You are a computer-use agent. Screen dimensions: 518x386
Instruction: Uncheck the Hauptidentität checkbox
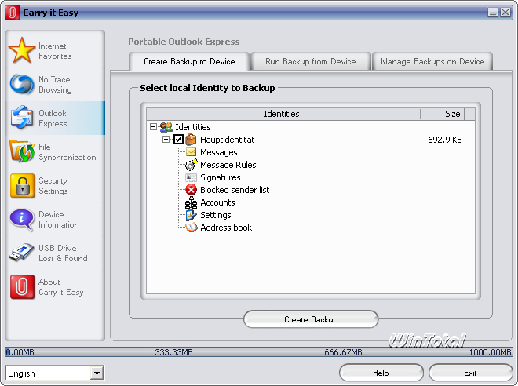(178, 140)
